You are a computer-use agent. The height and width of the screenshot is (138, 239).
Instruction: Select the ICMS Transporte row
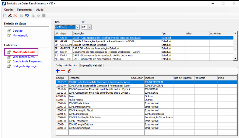pos(146,121)
